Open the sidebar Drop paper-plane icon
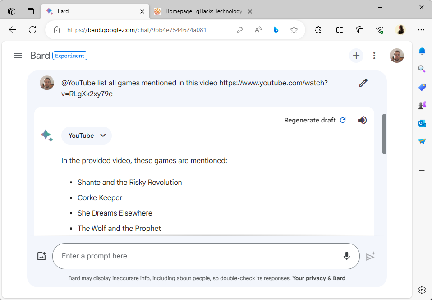 pyautogui.click(x=422, y=141)
